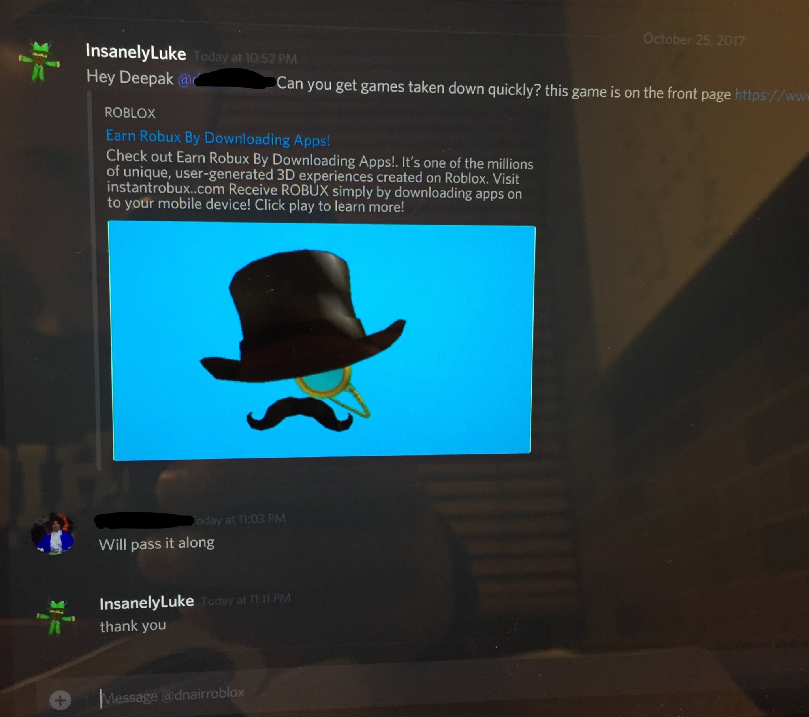Click the 'October 25, 2017' date divider
This screenshot has height=717, width=809.
[694, 39]
